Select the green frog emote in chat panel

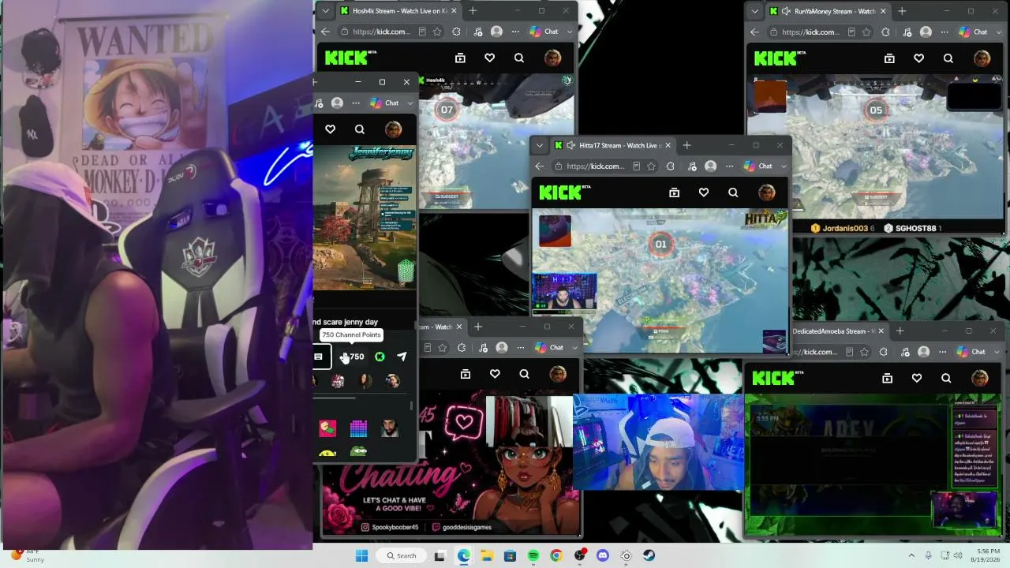359,452
